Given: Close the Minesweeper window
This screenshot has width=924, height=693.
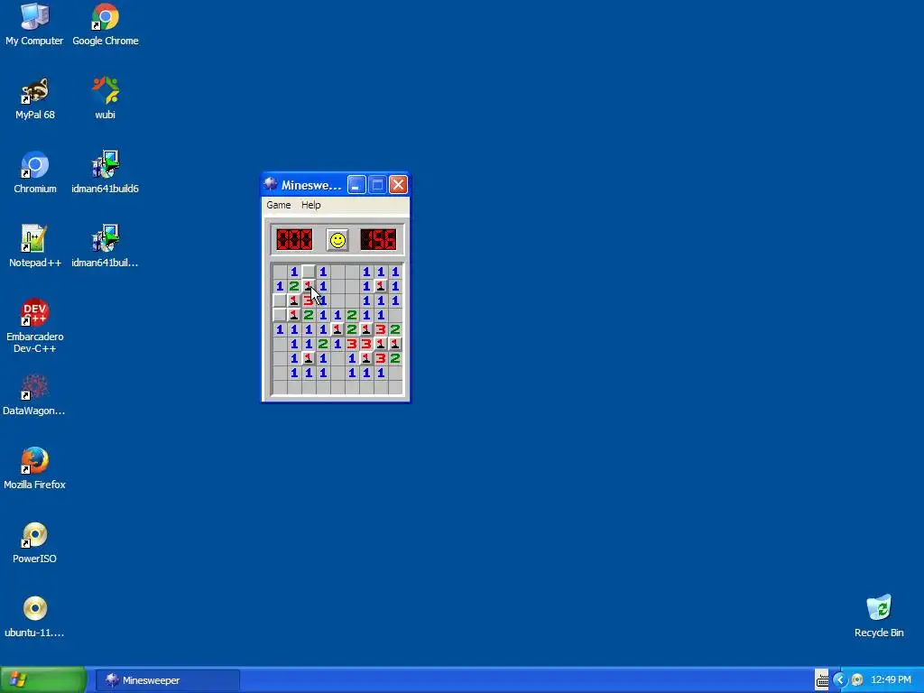Looking at the screenshot, I should click(x=398, y=185).
